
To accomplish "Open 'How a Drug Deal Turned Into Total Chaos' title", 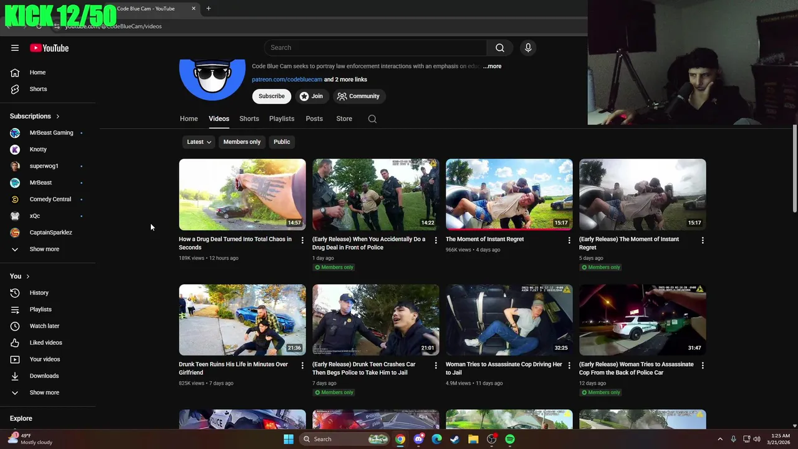I will (235, 243).
